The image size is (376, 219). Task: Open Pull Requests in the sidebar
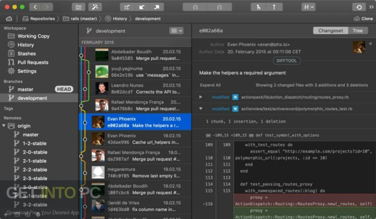click(x=32, y=62)
